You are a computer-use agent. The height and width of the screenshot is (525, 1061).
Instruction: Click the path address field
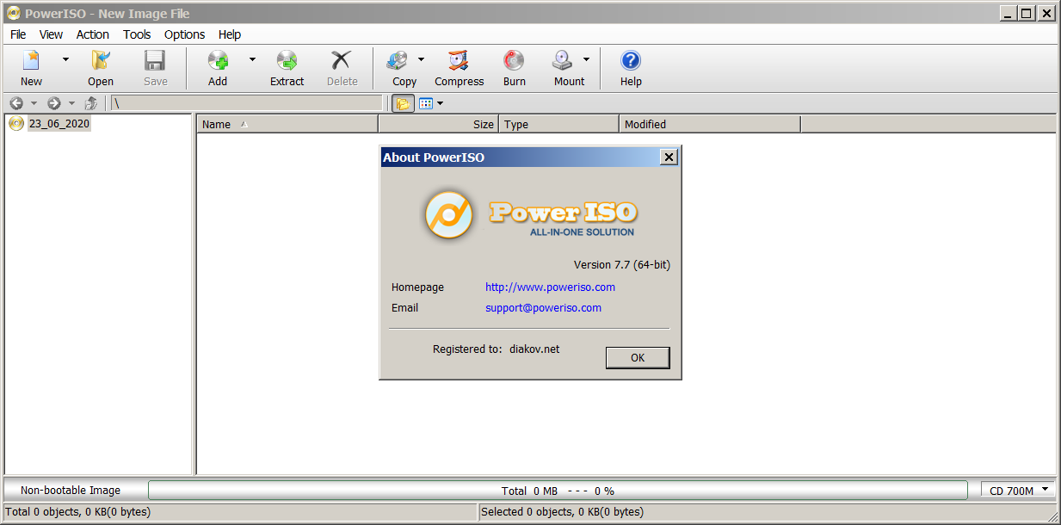[246, 103]
